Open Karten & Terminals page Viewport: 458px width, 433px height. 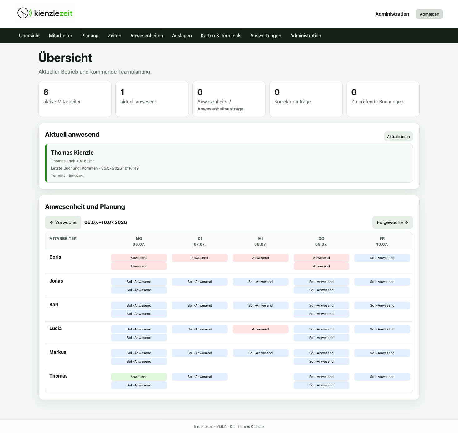[x=221, y=36]
